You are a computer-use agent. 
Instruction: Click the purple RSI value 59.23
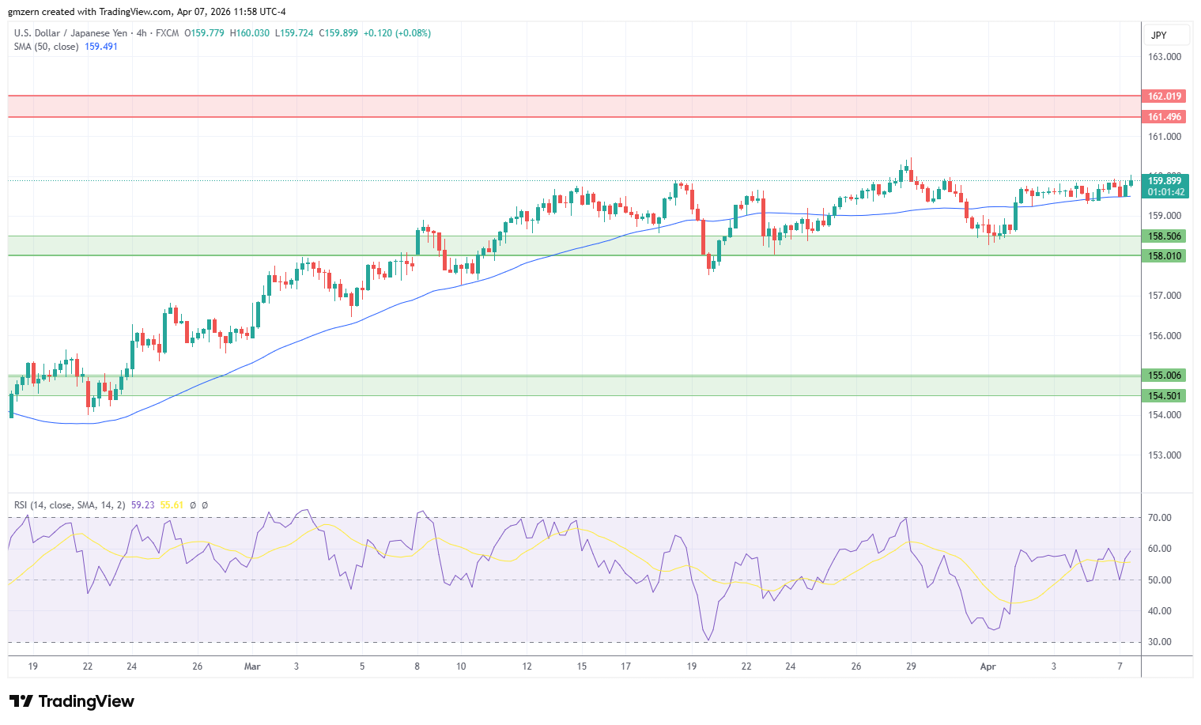[143, 505]
